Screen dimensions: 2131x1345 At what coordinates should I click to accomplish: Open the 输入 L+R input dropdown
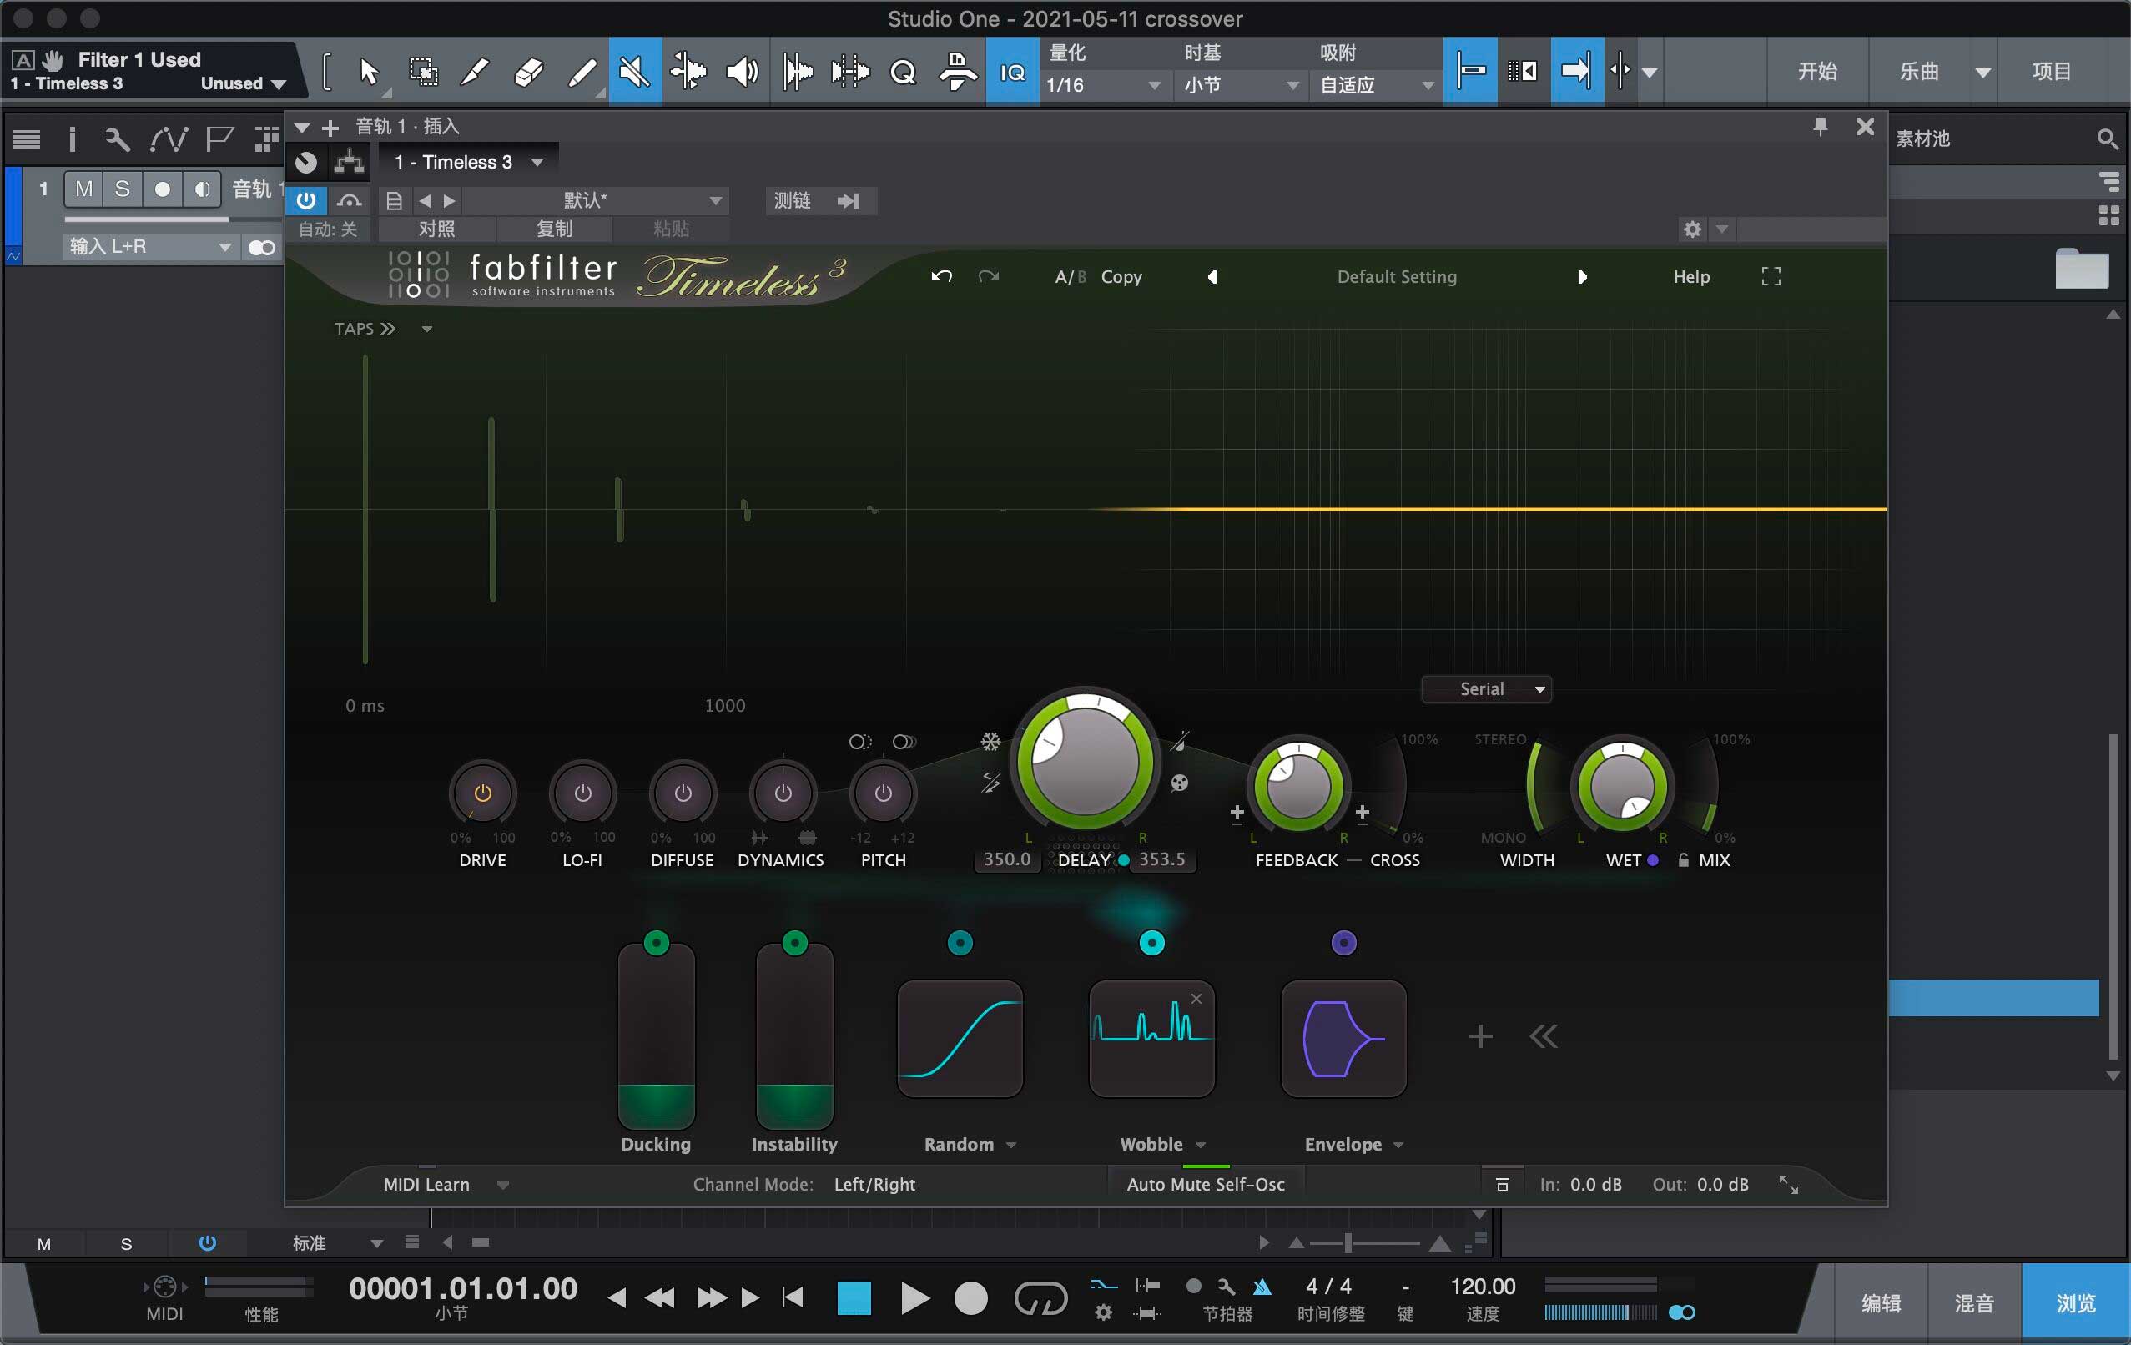click(149, 246)
